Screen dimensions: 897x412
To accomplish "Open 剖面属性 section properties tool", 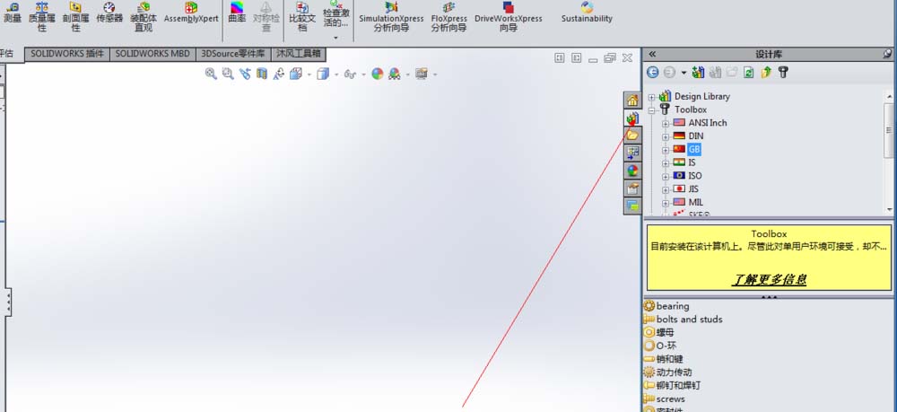I will (75, 16).
